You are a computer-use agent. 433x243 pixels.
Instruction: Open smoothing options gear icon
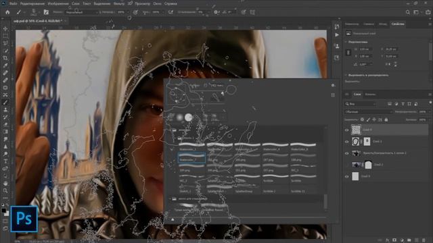tap(216, 12)
